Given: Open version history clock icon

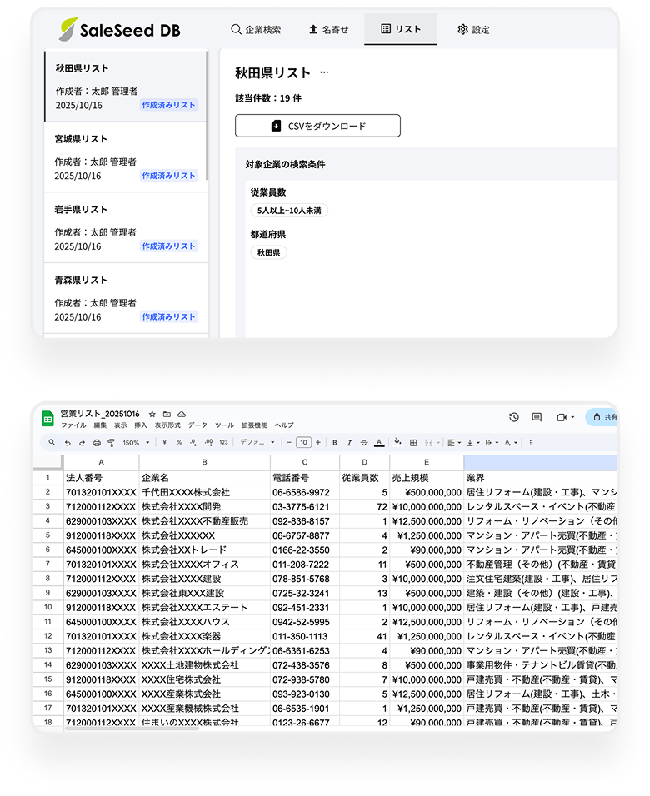Looking at the screenshot, I should [514, 417].
